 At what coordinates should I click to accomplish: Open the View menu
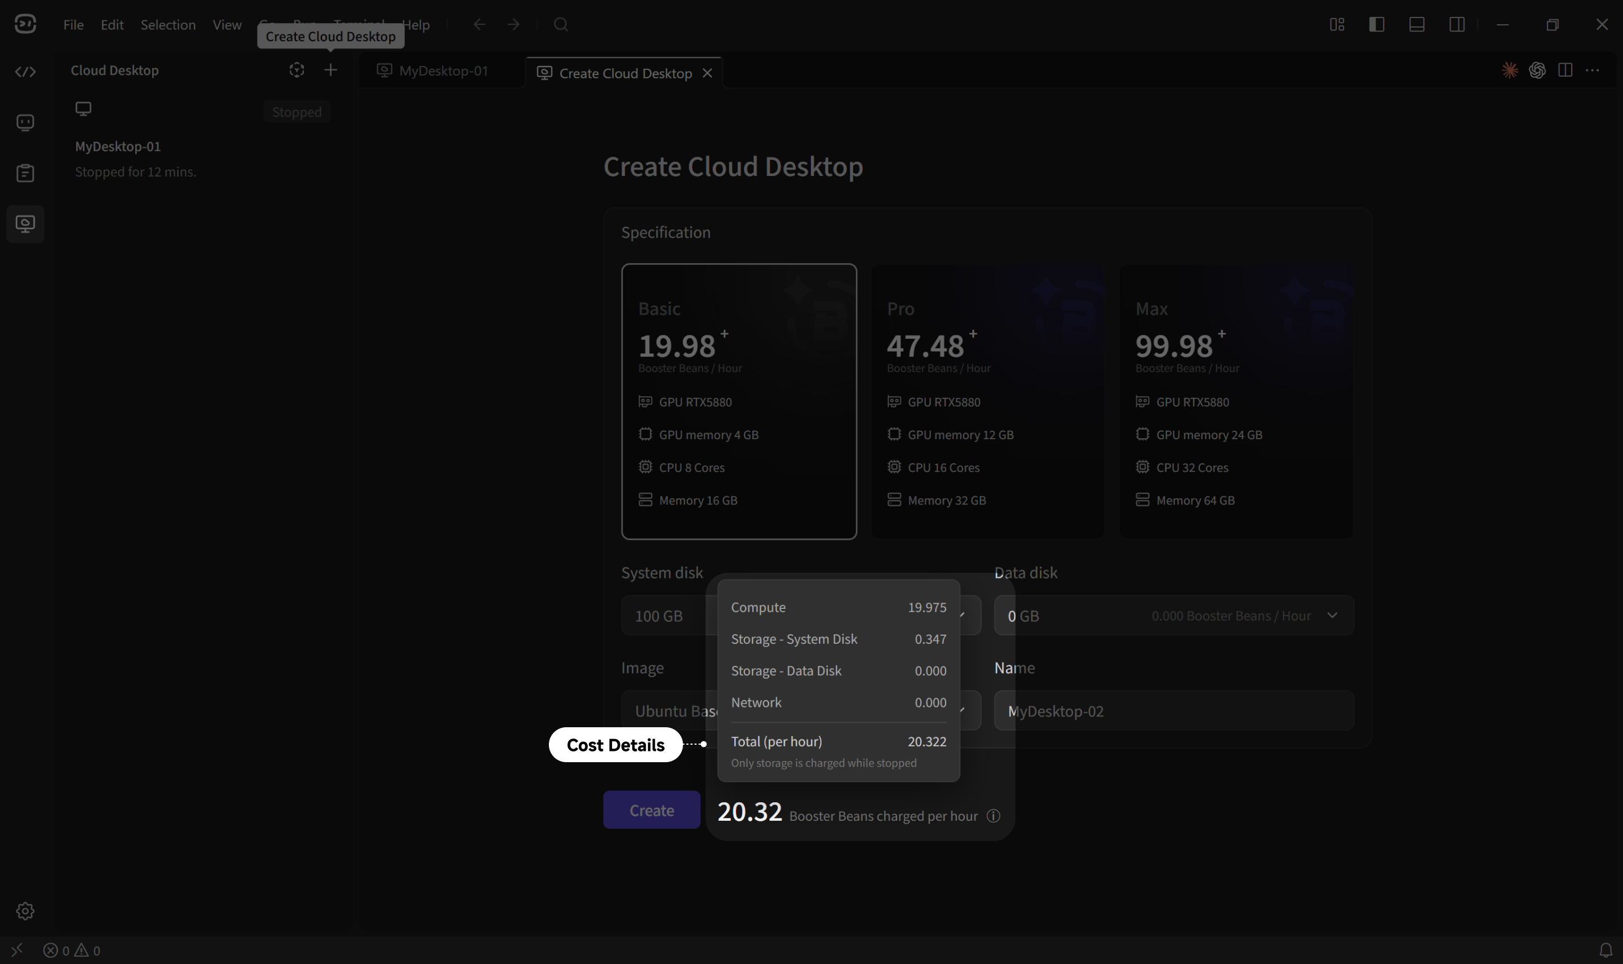[227, 25]
